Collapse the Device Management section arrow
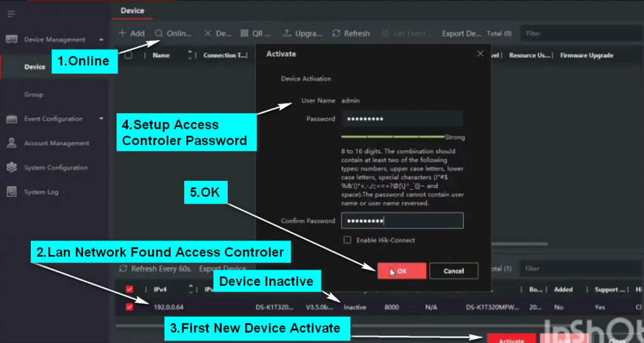Image resolution: width=644 pixels, height=343 pixels. click(101, 40)
